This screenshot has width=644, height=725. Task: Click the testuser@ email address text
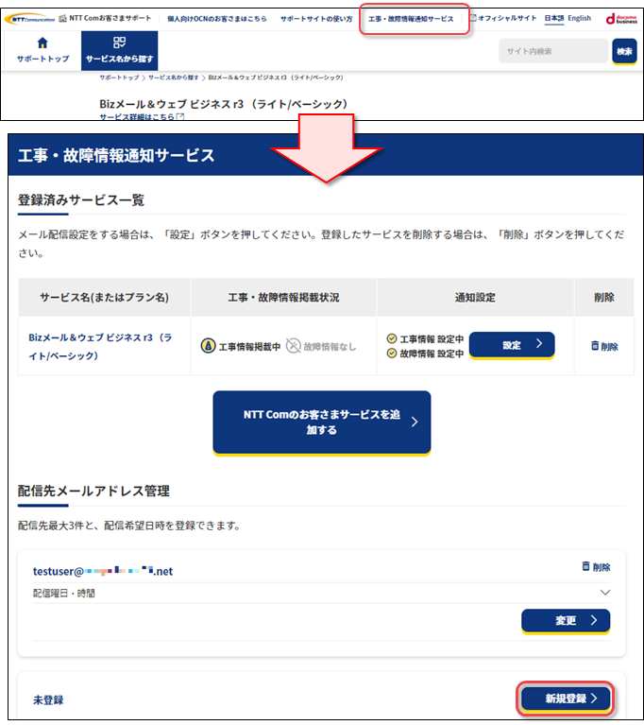coord(103,571)
